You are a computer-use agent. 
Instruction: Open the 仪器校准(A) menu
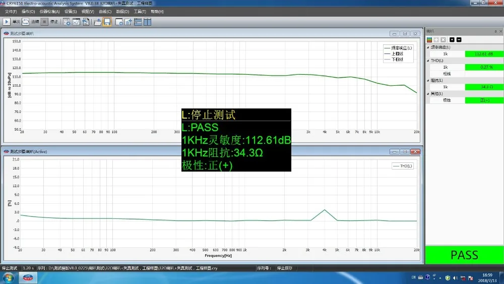pyautogui.click(x=49, y=12)
